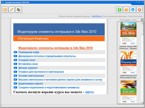The image size is (145, 108).
Task: Open lesson 'Доделываем карниз'
Action: [x=30, y=84]
